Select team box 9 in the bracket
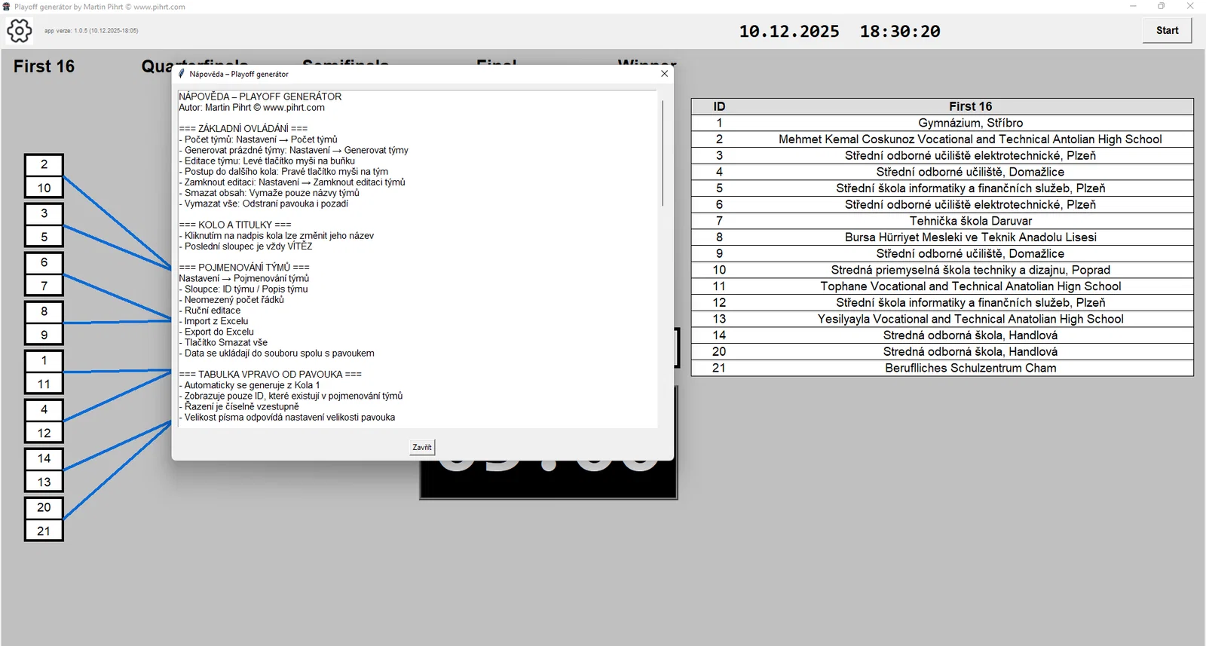The height and width of the screenshot is (646, 1206). (44, 335)
